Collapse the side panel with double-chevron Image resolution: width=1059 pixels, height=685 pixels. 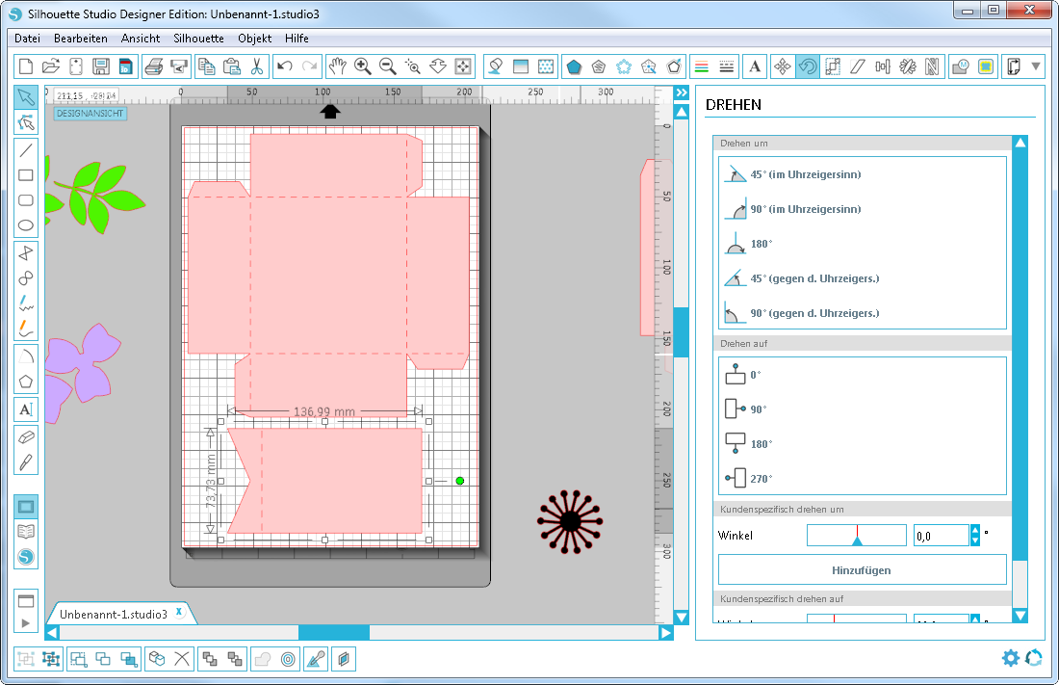coord(682,92)
